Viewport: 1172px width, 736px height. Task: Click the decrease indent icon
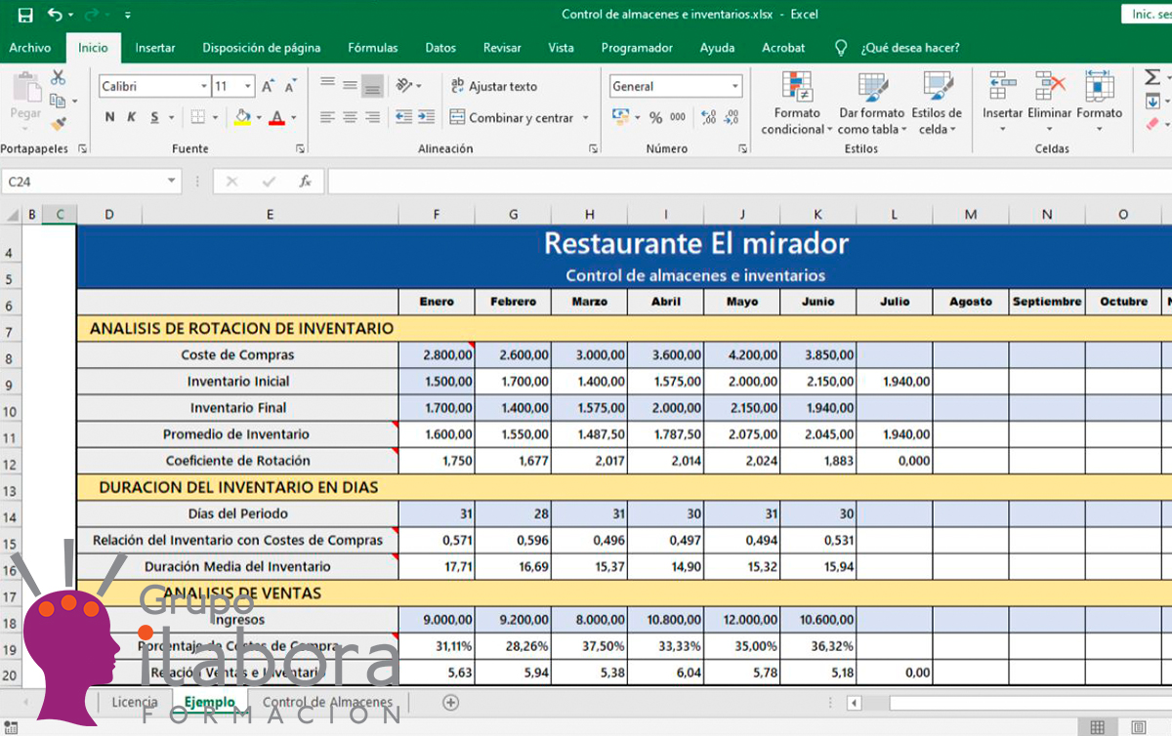coord(403,117)
